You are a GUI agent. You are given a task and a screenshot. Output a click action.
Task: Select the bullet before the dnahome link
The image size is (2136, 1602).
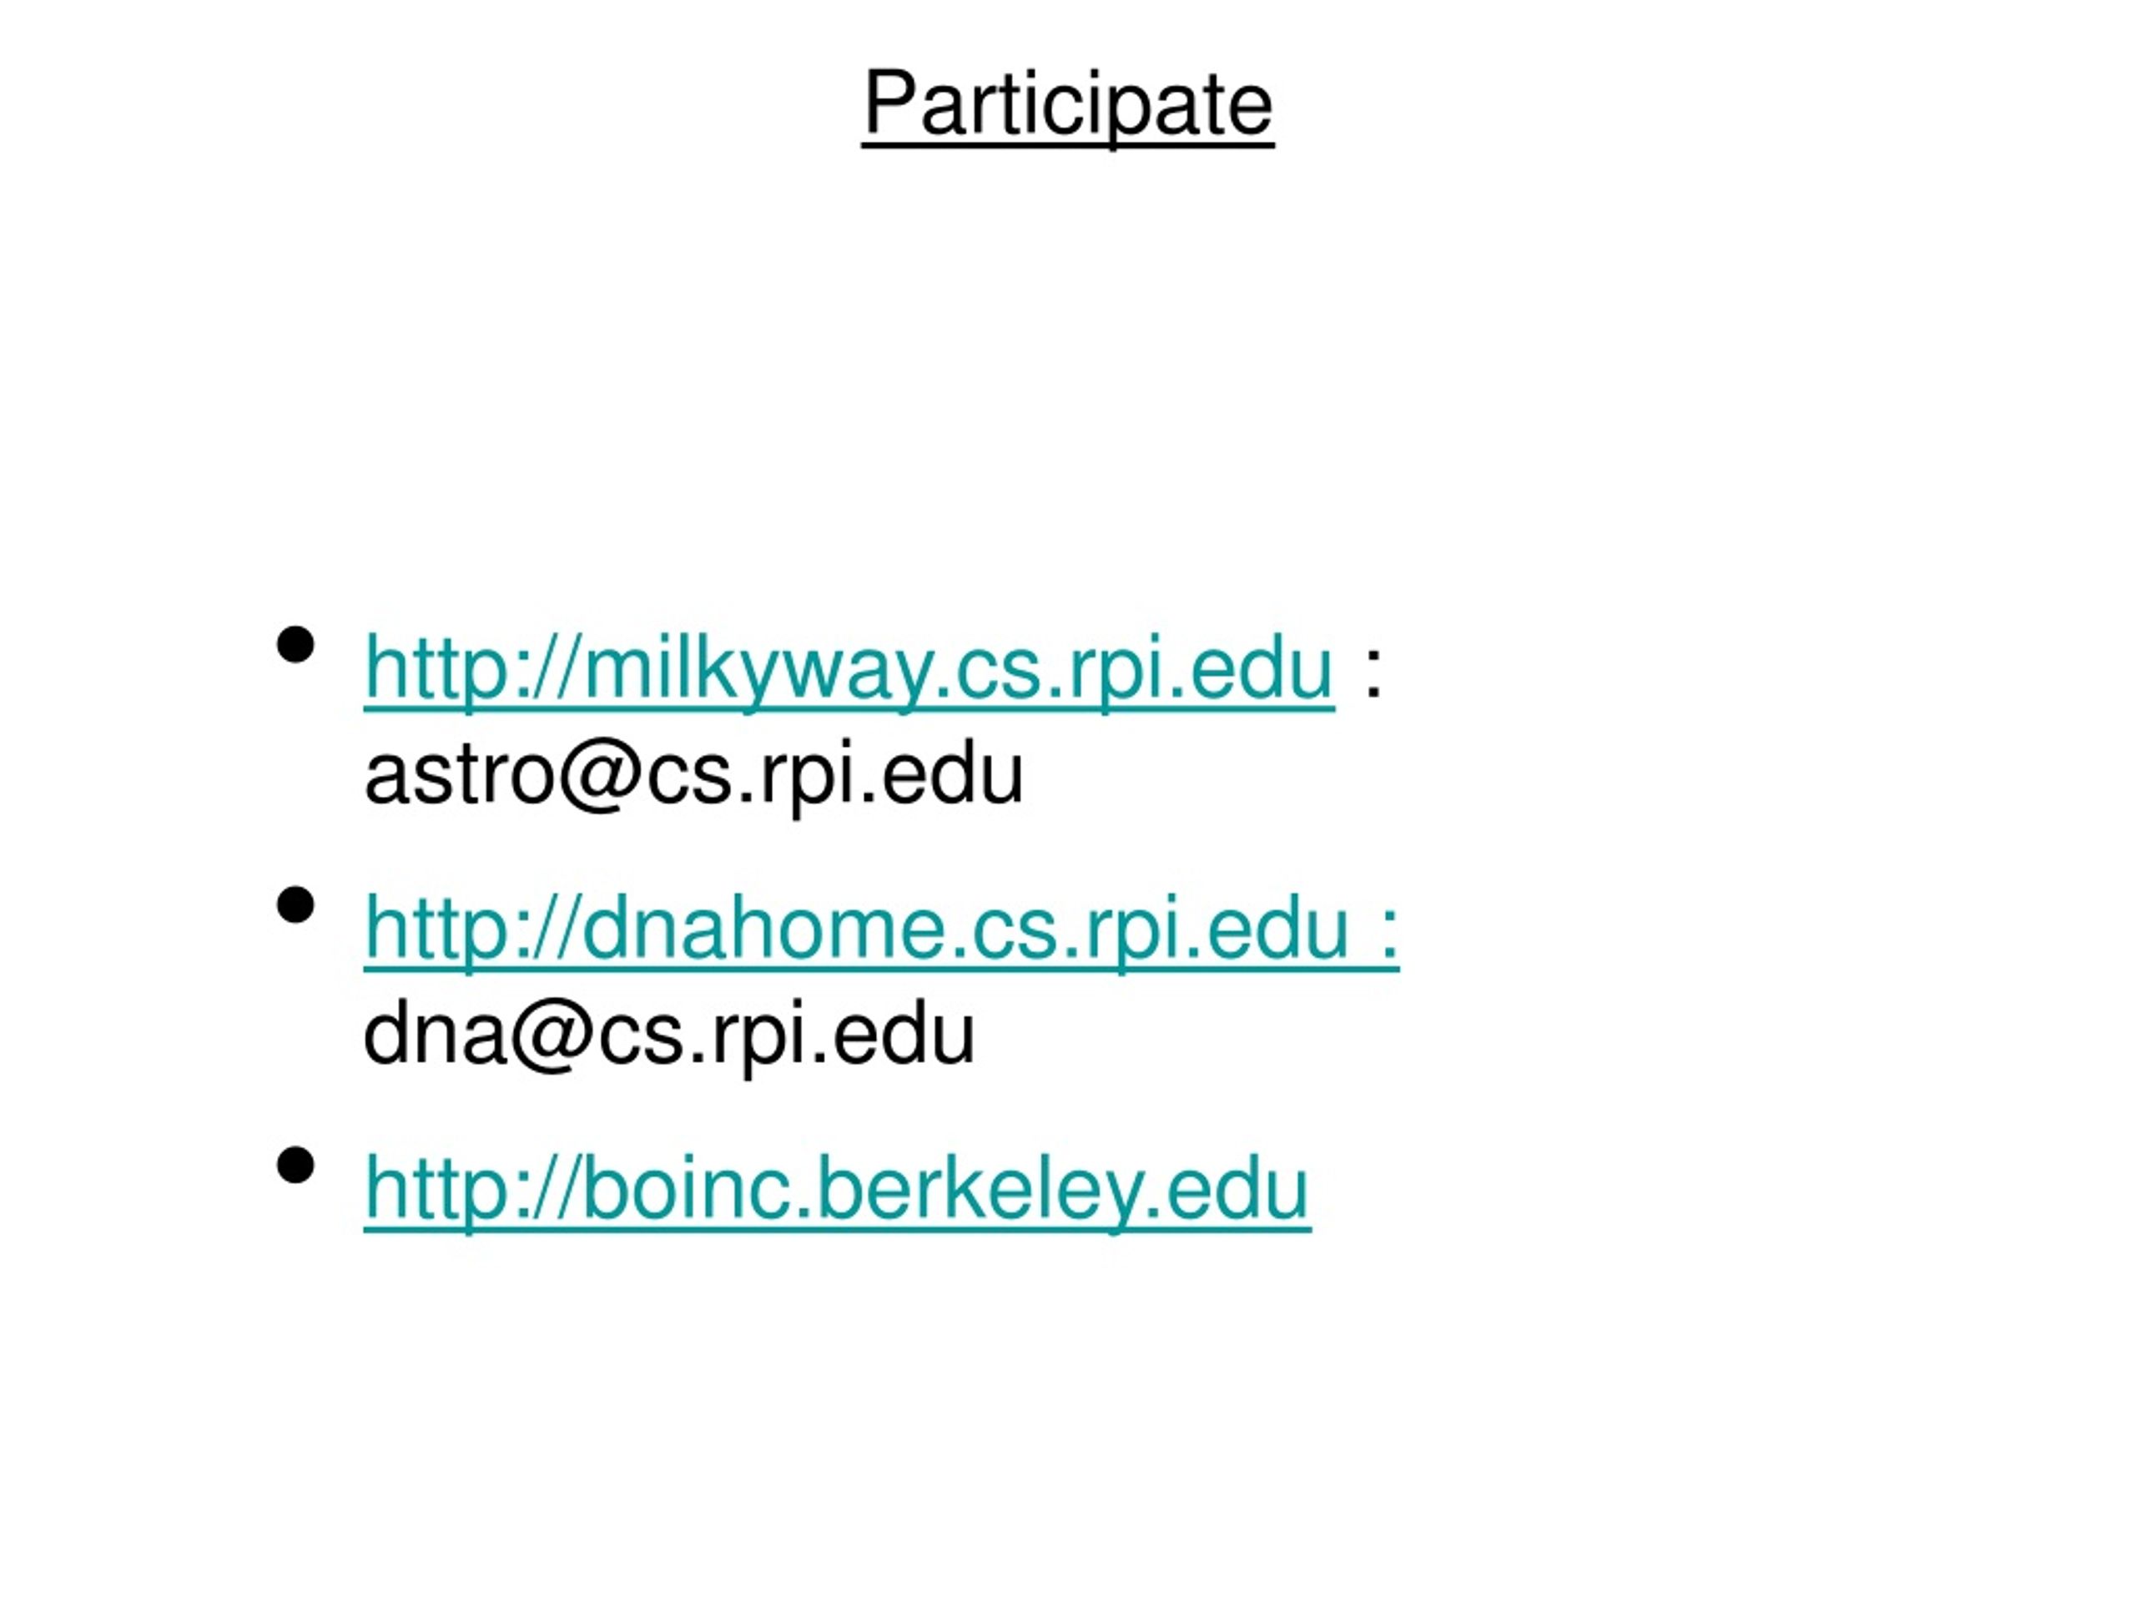[x=295, y=904]
